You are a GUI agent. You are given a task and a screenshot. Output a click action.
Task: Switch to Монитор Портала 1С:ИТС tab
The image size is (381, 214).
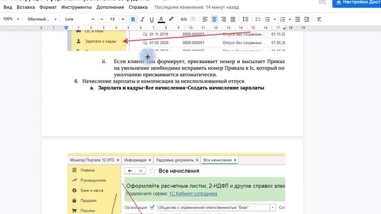[92, 160]
